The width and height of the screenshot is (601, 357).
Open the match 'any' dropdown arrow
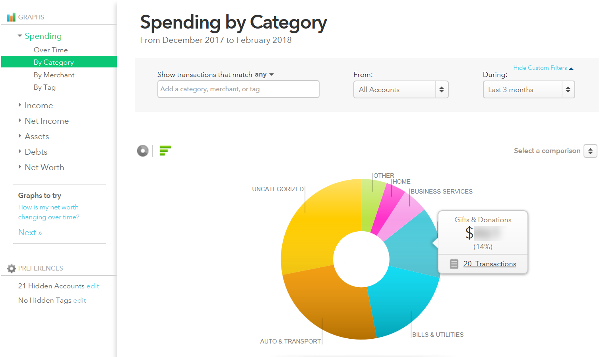(x=271, y=75)
